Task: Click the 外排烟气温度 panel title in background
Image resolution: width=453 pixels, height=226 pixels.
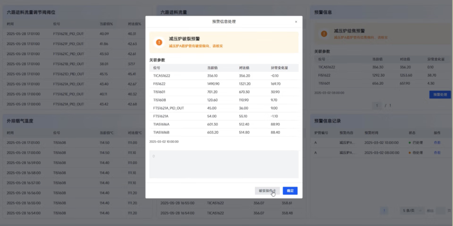Action: (x=20, y=121)
